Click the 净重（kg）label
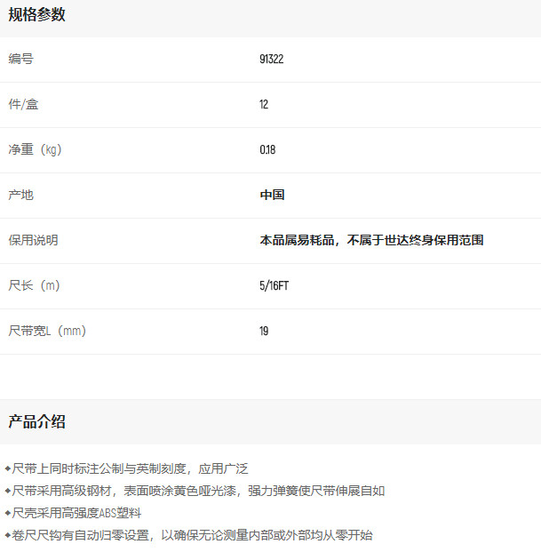 (36, 149)
